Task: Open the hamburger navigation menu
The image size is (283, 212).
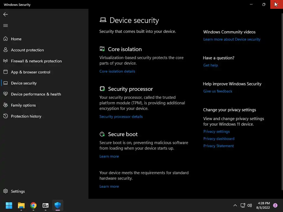Action: coord(6,25)
